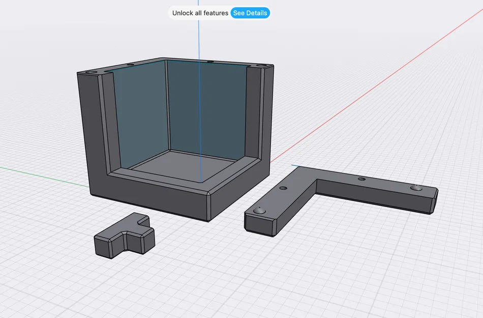Click the hole on the box's top-right rim corner

[x=262, y=66]
